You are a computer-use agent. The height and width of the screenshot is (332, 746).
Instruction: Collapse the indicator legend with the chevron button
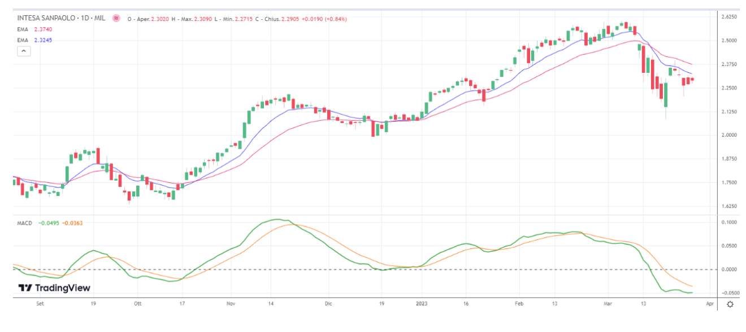(24, 51)
